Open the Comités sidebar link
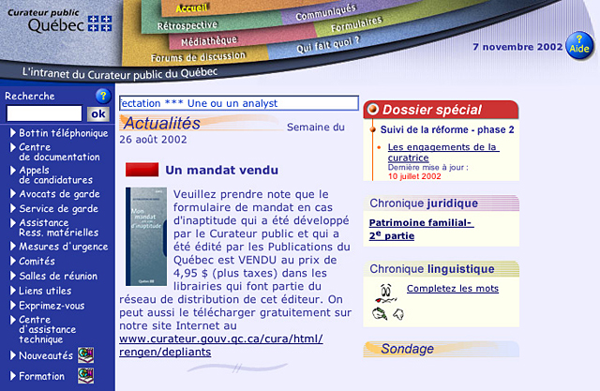 pyautogui.click(x=37, y=261)
